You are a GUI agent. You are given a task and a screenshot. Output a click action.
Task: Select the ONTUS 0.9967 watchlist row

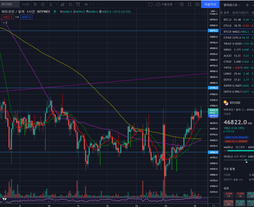pyautogui.click(x=237, y=92)
